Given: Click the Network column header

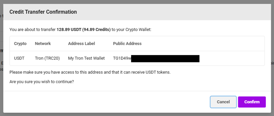Looking at the screenshot, I should click(43, 44).
